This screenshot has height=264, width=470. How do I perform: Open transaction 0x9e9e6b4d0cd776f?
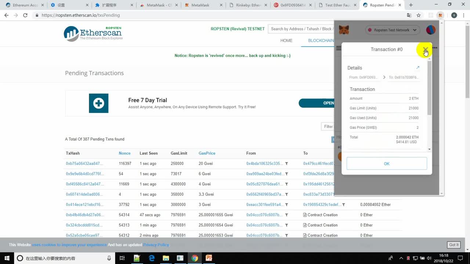point(85,174)
